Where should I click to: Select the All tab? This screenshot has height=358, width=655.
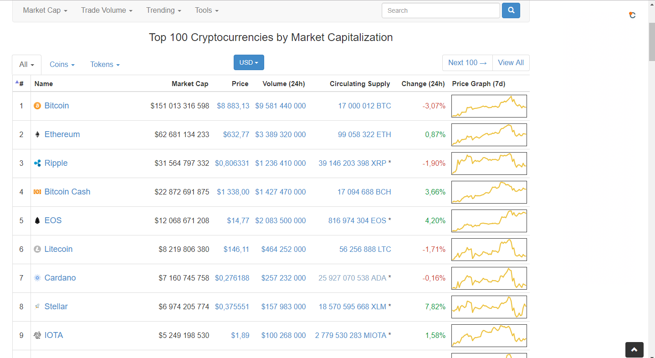tap(26, 65)
